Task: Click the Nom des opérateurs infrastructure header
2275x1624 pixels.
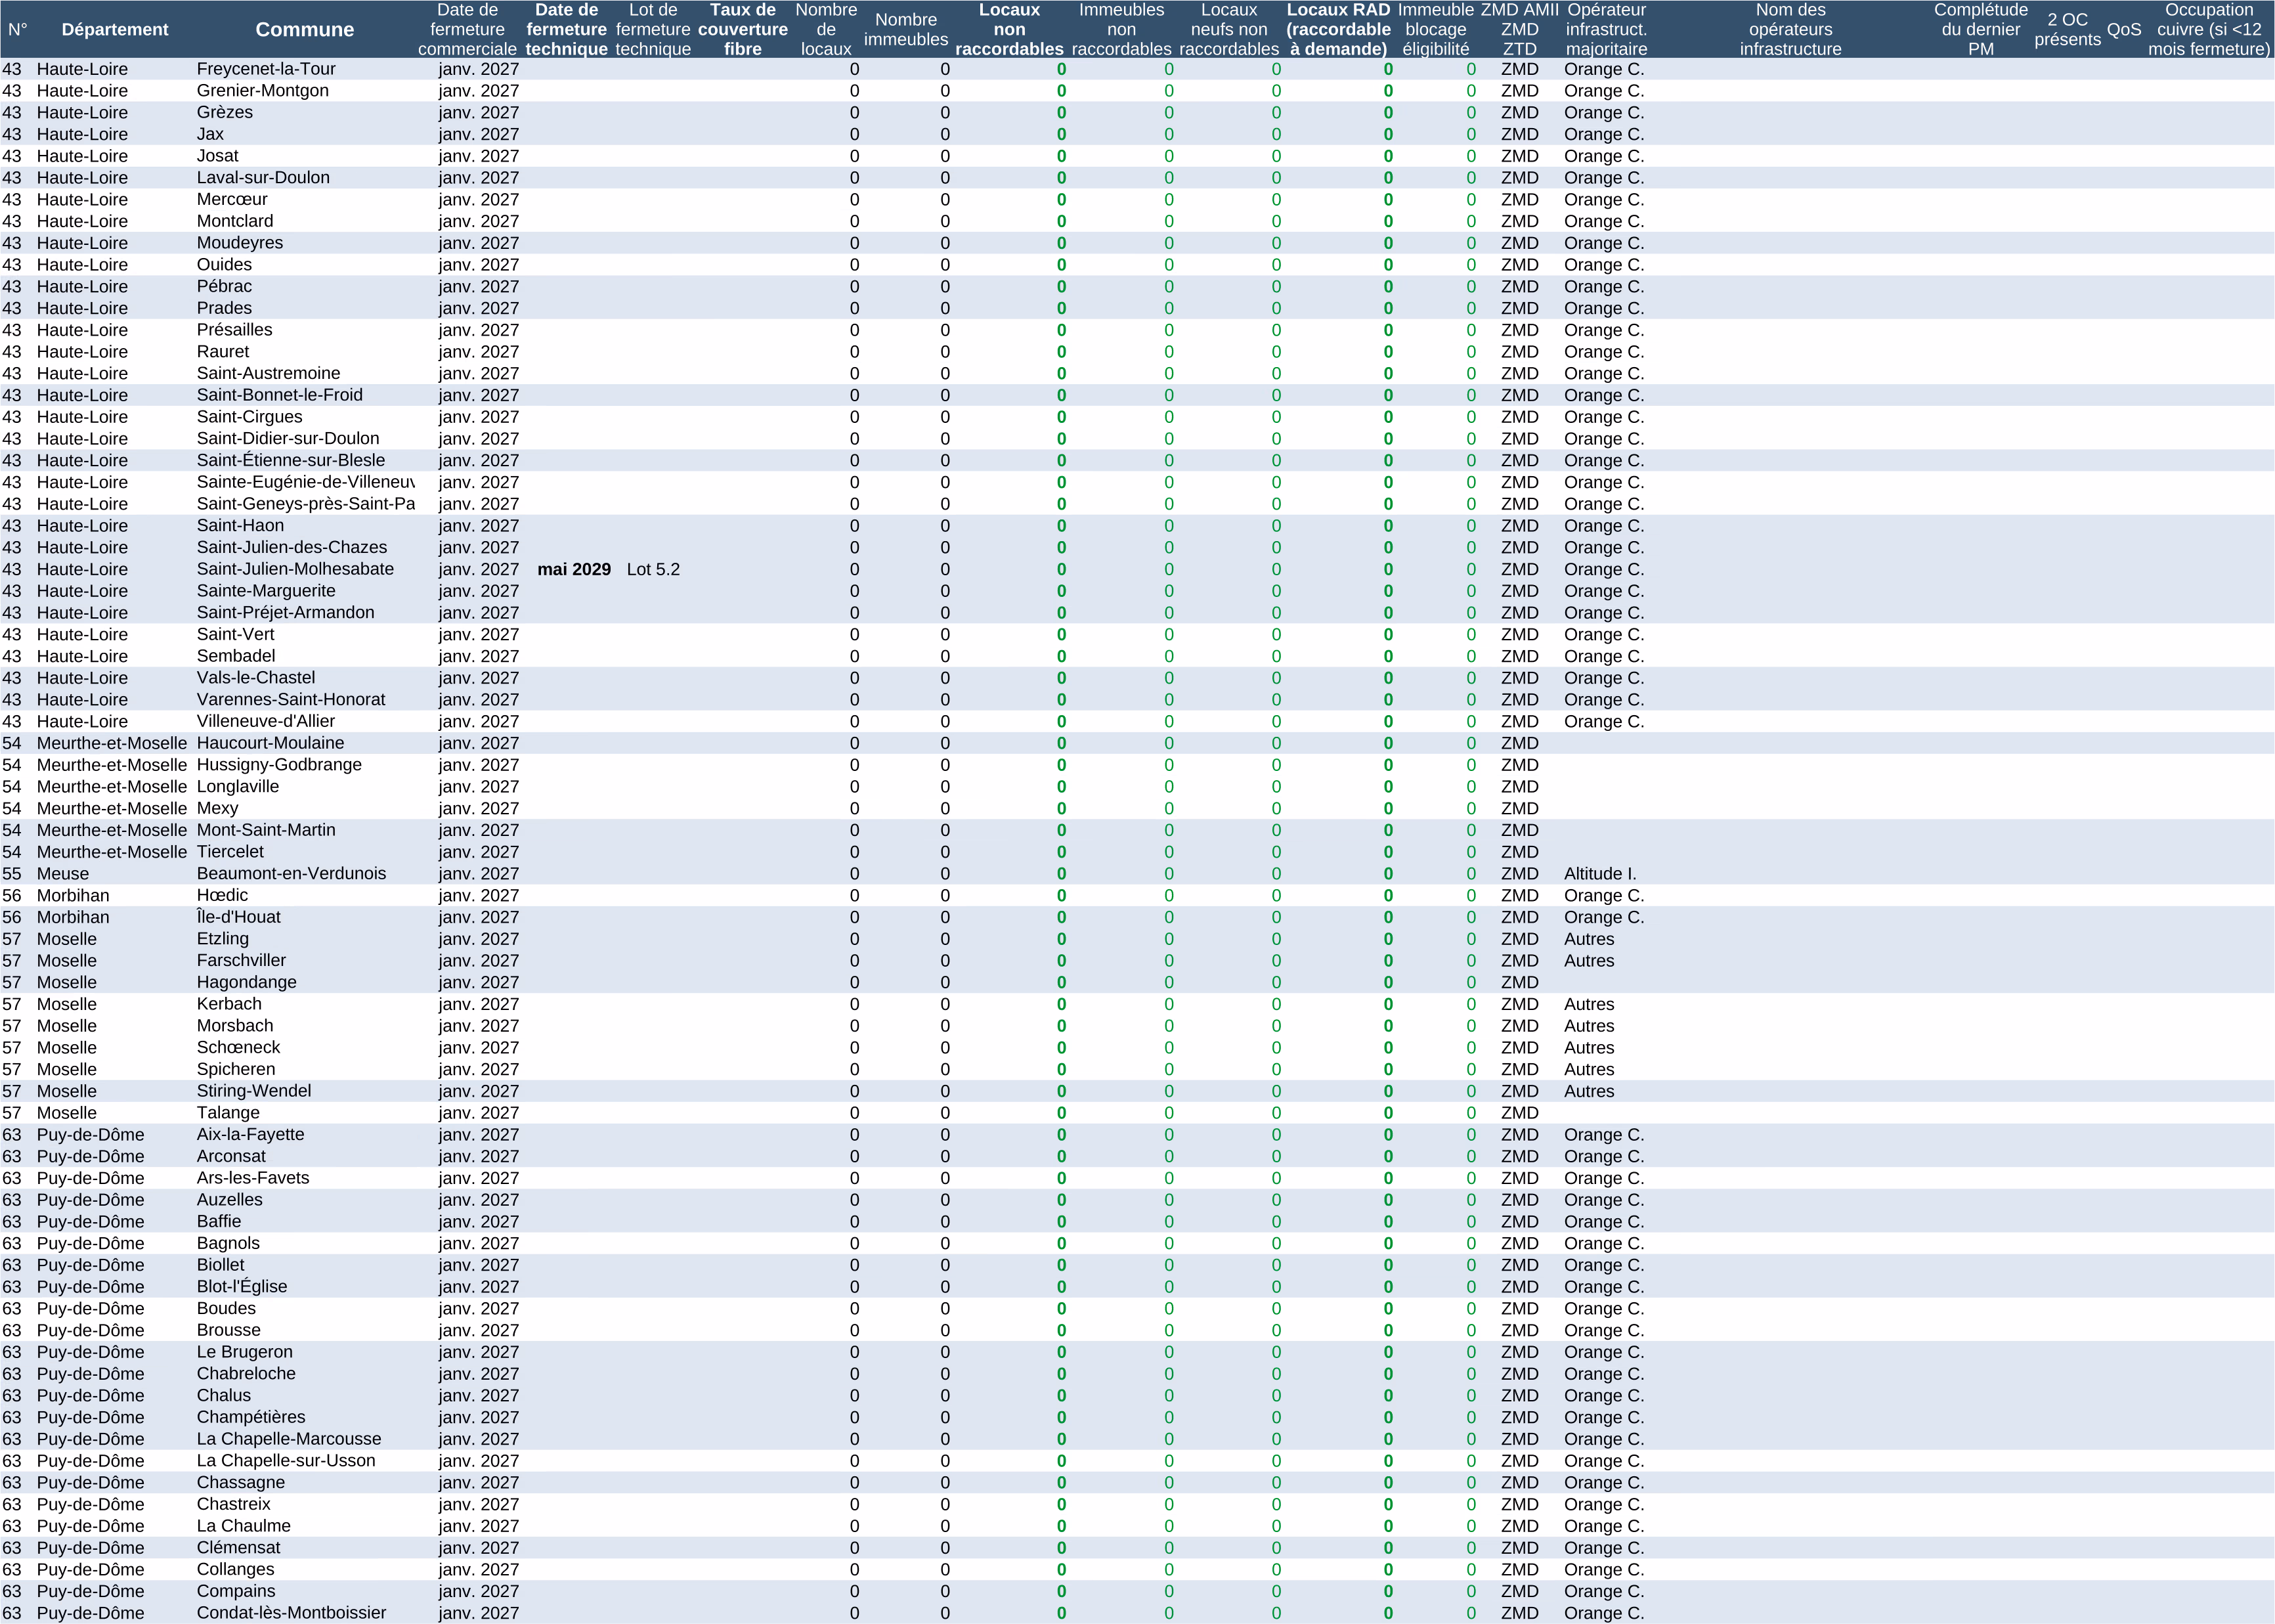Action: (x=1790, y=30)
